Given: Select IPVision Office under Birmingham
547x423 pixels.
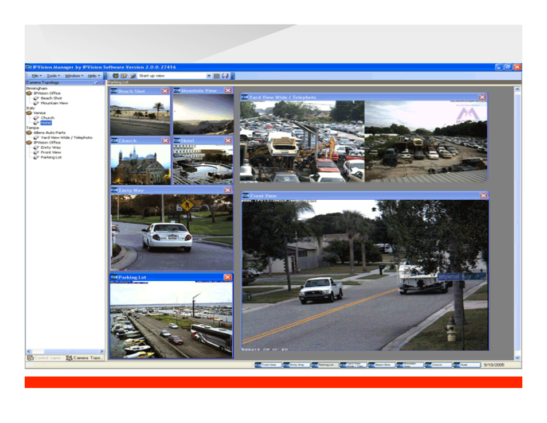Looking at the screenshot, I should click(x=47, y=93).
